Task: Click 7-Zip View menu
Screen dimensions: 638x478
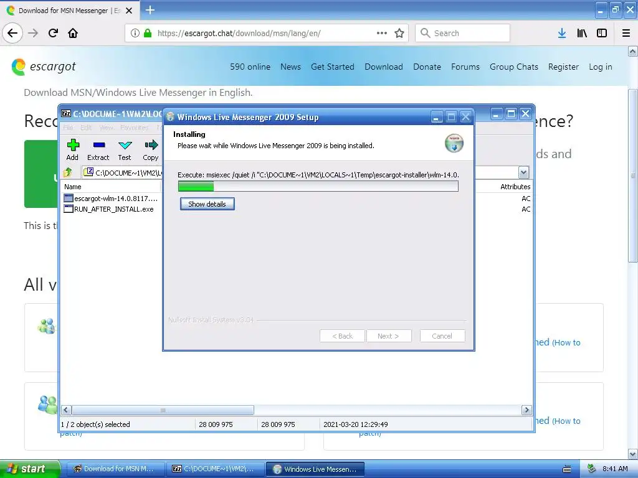Action: point(106,128)
